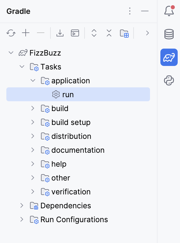This screenshot has height=243, width=180.
Task: Click the minus icon to detach project
Action: tap(40, 33)
